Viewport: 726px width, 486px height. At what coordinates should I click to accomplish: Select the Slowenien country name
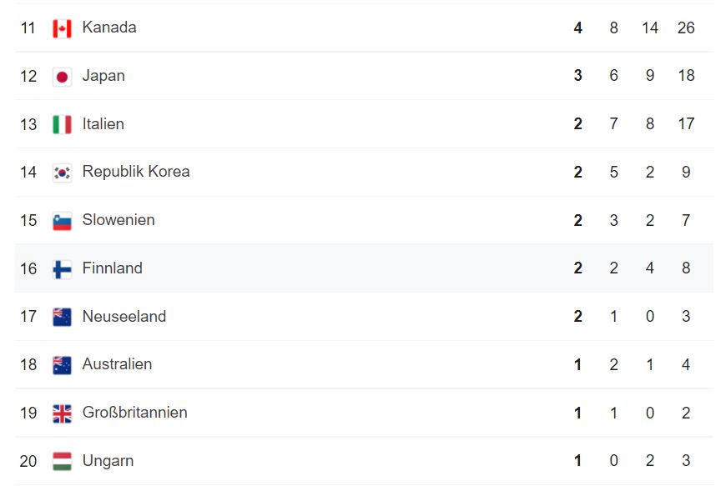tap(118, 220)
